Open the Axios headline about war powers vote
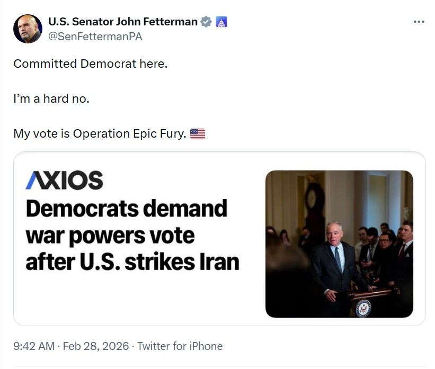Image resolution: width=435 pixels, height=369 pixels. click(x=132, y=235)
